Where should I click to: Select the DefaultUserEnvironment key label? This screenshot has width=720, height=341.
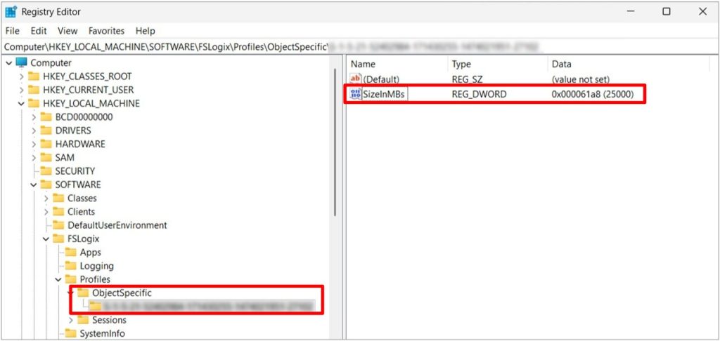pyautogui.click(x=117, y=225)
